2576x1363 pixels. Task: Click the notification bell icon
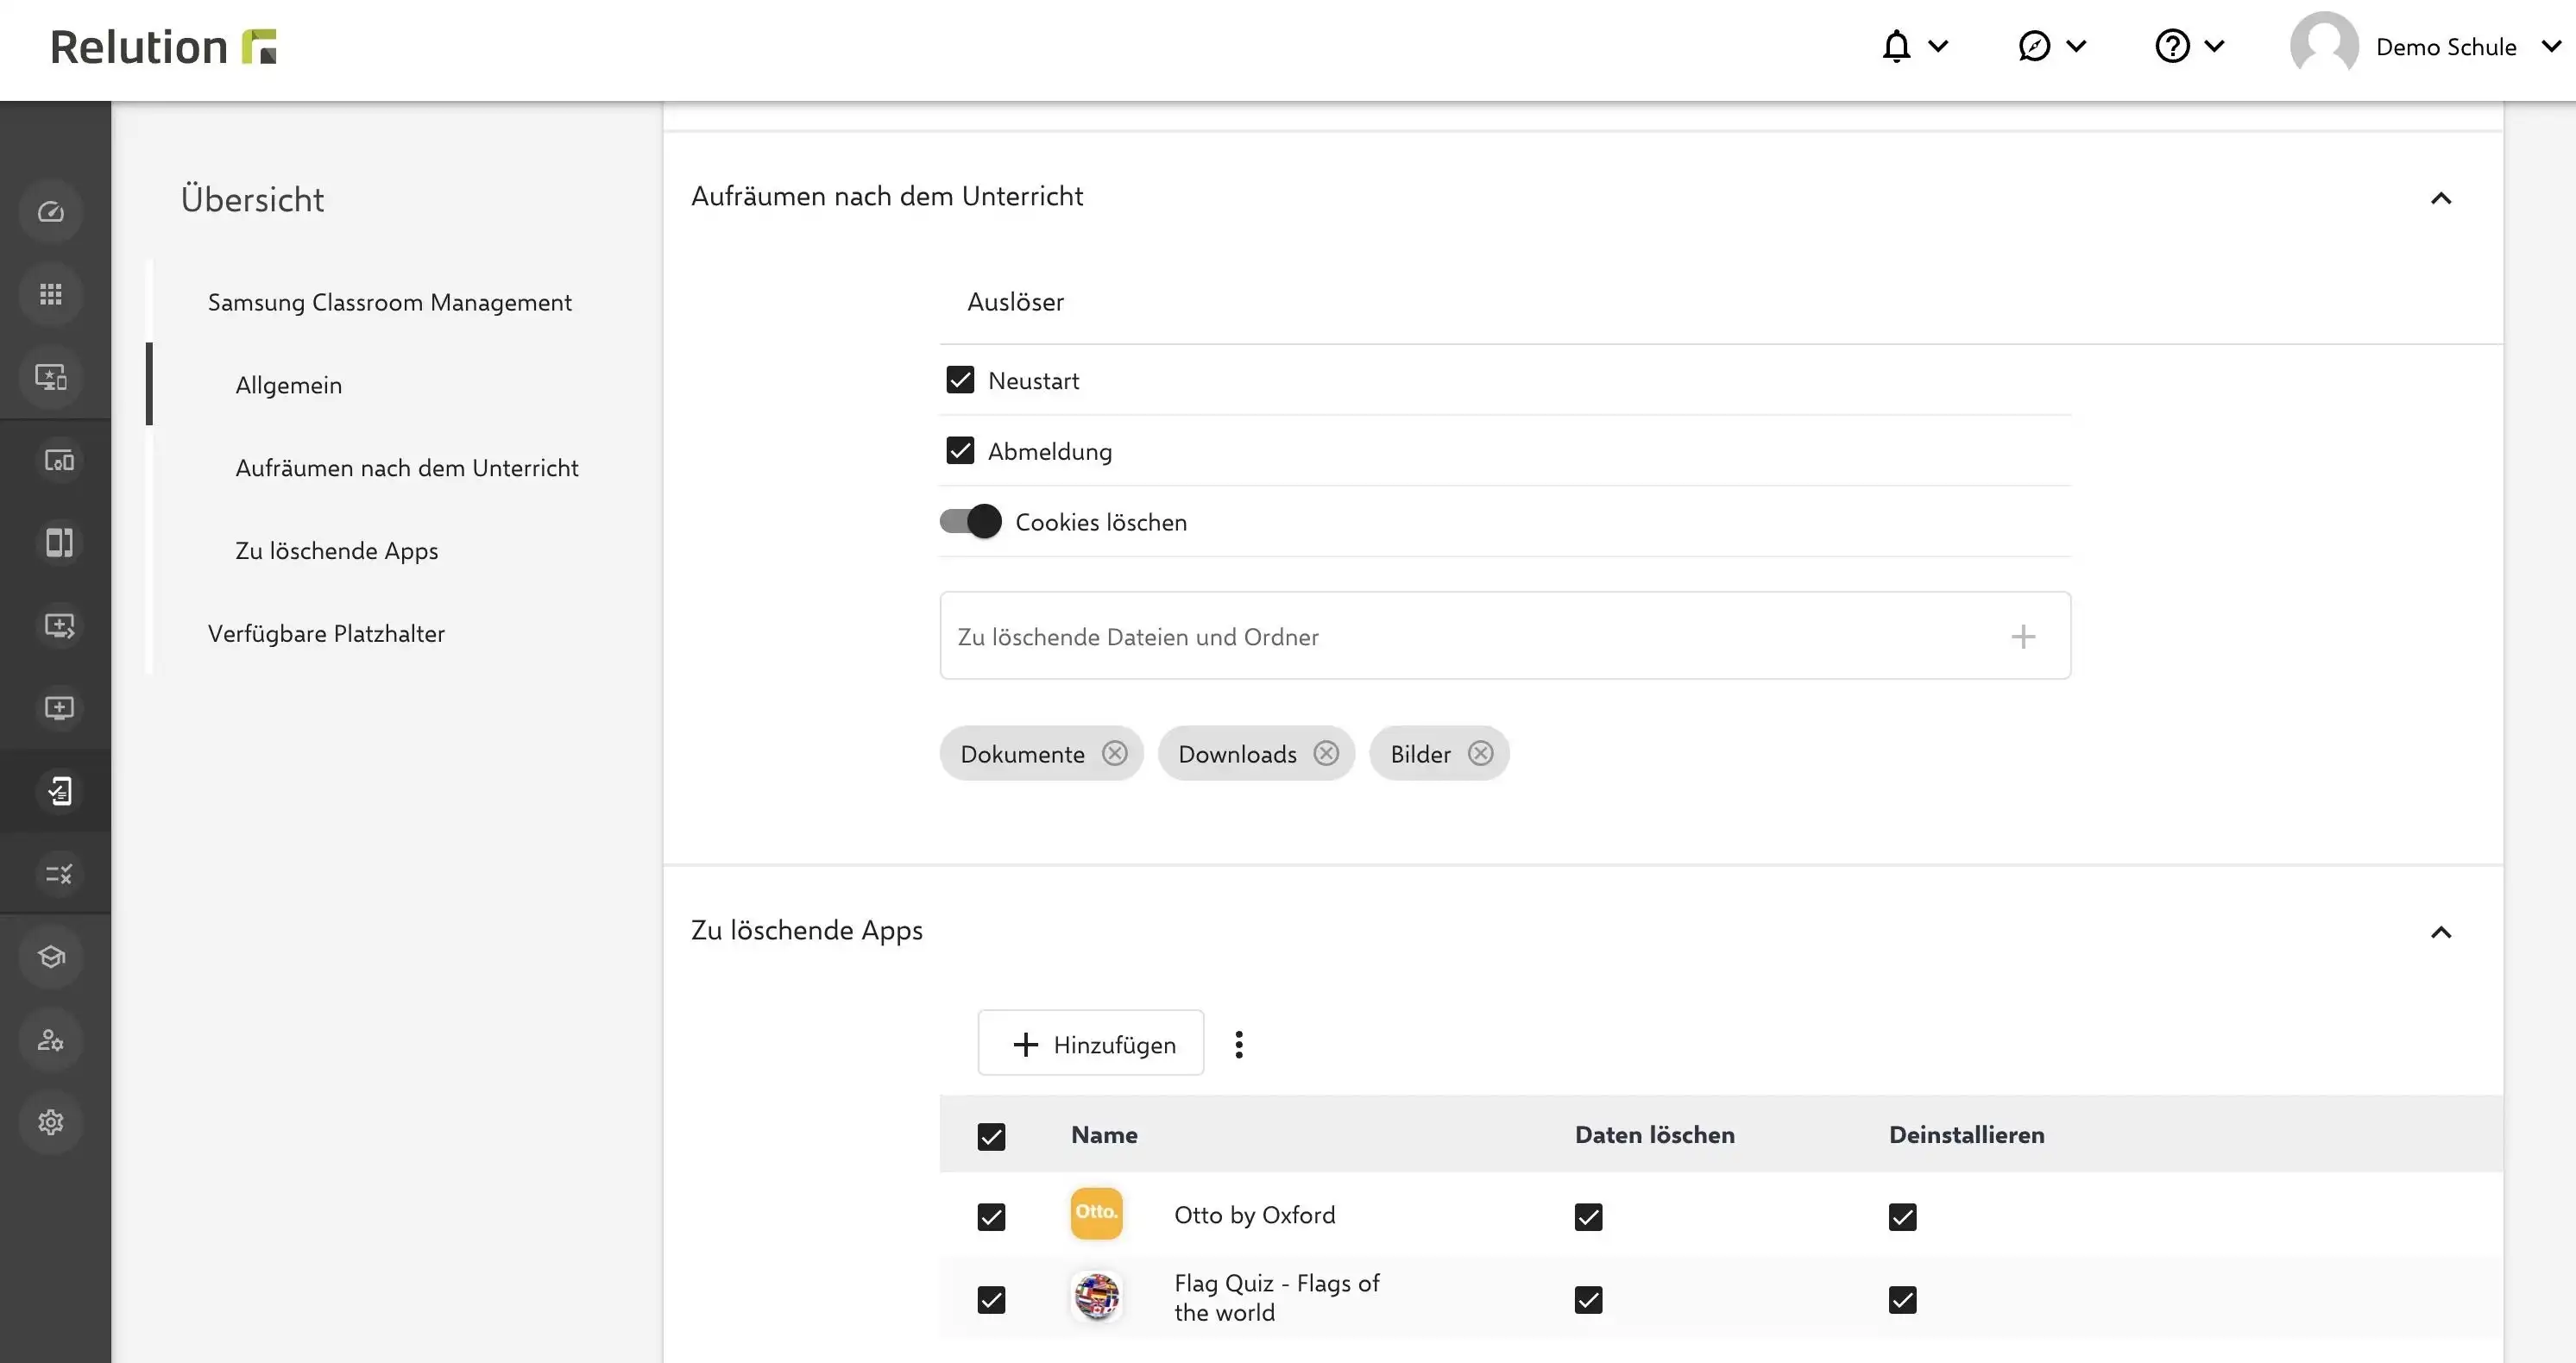(1896, 46)
